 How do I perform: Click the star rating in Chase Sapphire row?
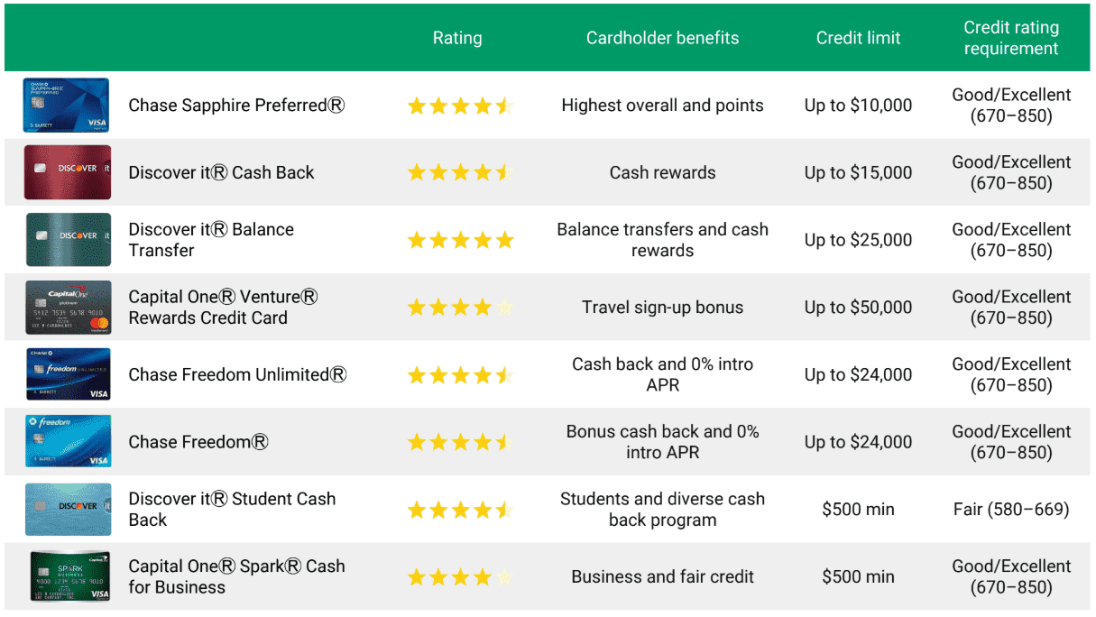point(460,106)
